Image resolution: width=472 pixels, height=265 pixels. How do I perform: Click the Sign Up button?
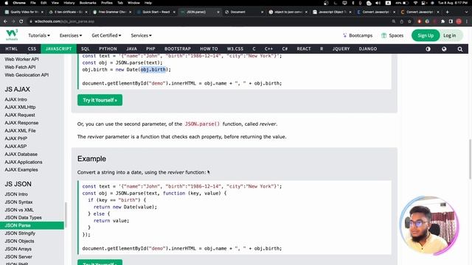point(426,35)
